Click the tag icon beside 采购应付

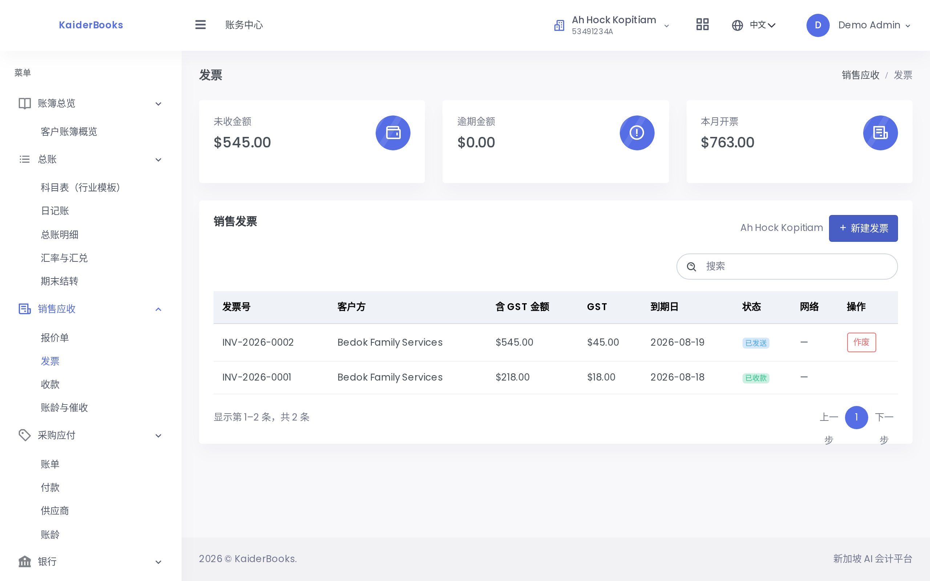coord(25,435)
